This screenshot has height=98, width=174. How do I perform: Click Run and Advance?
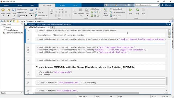117,12
